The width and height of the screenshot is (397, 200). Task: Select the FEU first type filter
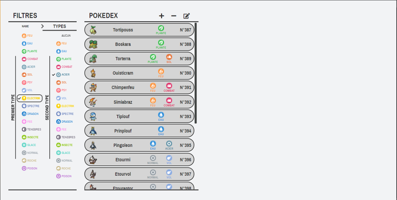[x=27, y=36]
